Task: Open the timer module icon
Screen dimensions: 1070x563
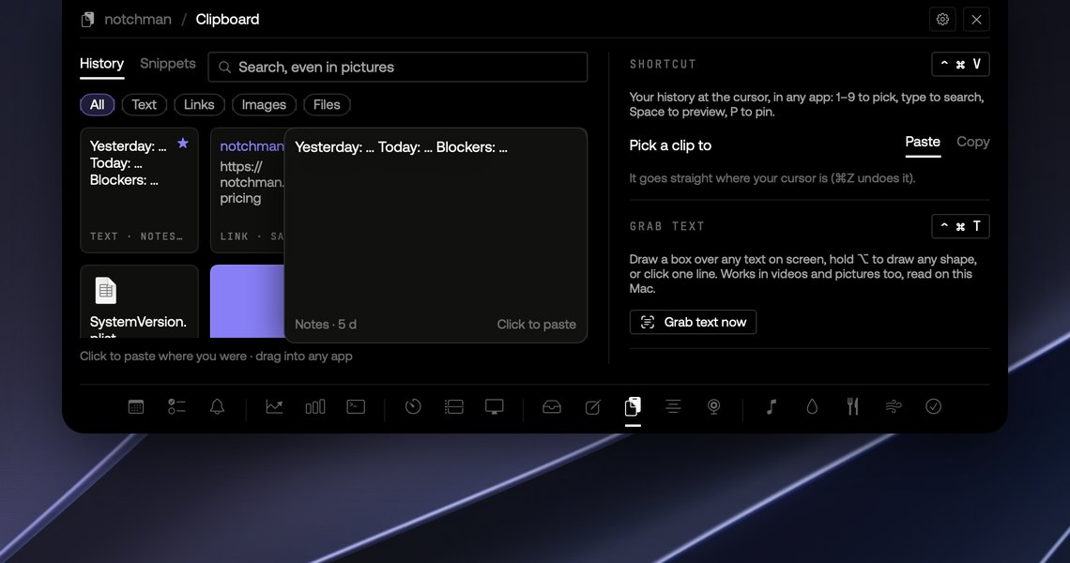Action: [413, 406]
